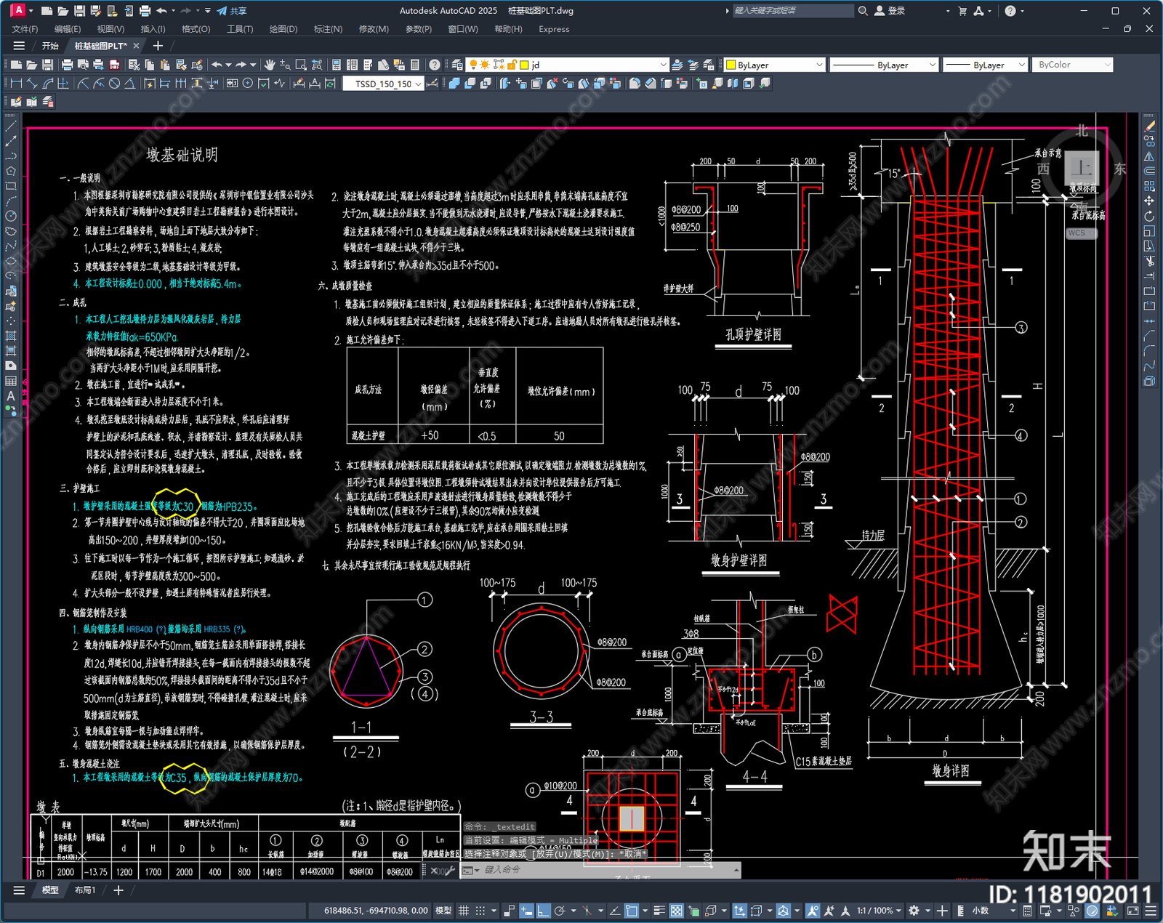
Task: Toggle transparency display in status bar
Action: click(676, 911)
